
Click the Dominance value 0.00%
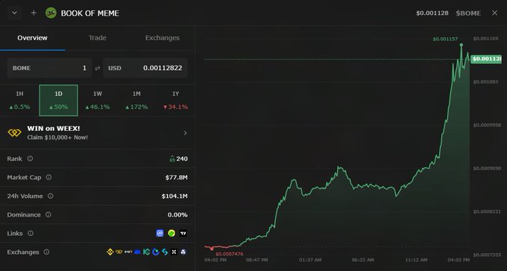click(177, 215)
